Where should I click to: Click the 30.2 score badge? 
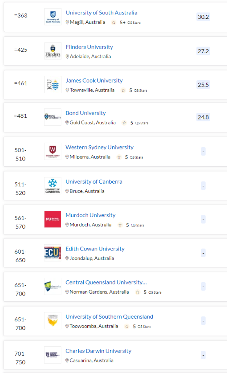coord(203,17)
